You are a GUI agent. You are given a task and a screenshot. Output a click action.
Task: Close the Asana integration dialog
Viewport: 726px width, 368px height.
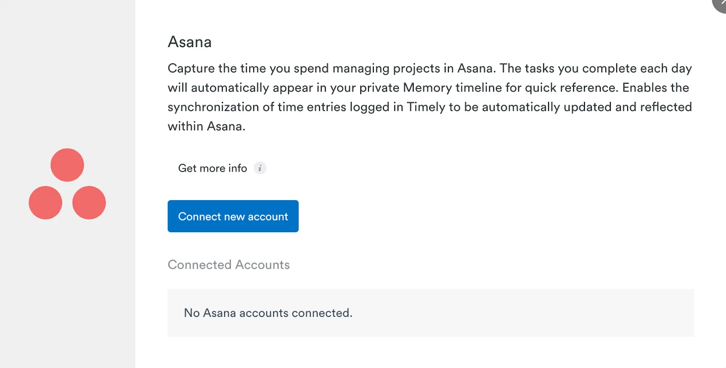pyautogui.click(x=721, y=4)
